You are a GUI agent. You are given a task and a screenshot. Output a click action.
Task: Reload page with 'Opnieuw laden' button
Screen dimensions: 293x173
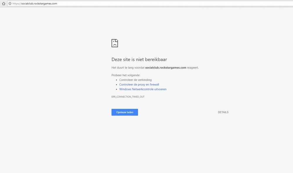pos(125,112)
